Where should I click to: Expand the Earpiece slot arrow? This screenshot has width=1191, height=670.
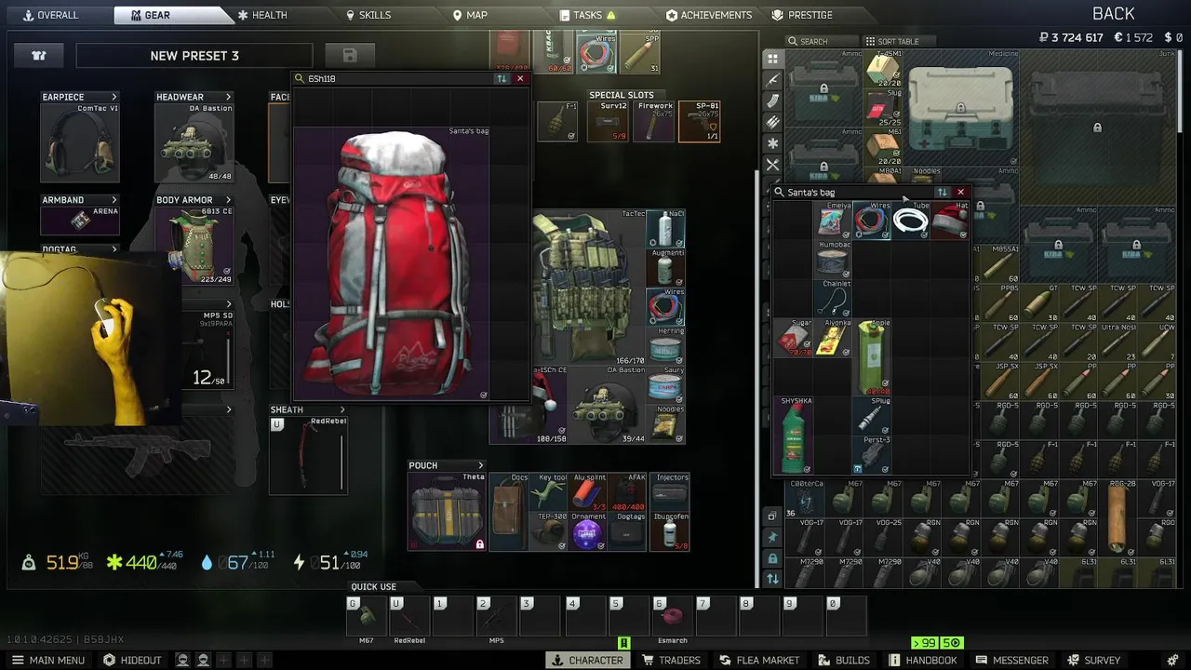click(114, 97)
